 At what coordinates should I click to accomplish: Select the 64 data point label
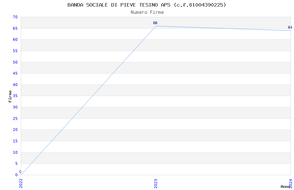[x=290, y=27]
